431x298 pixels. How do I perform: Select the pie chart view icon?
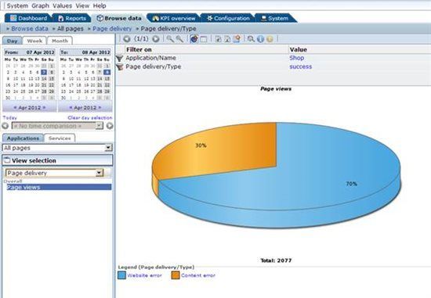click(194, 39)
